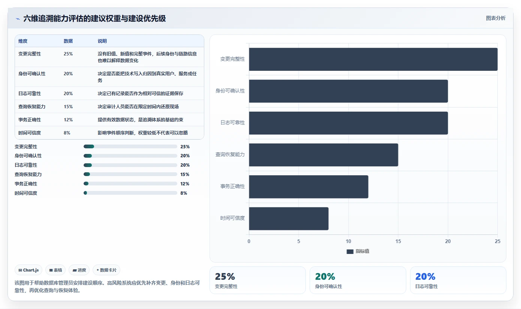Screen dimensions: 521x309
Task: Toggle the 指标值 legend swatch
Action: pos(350,251)
